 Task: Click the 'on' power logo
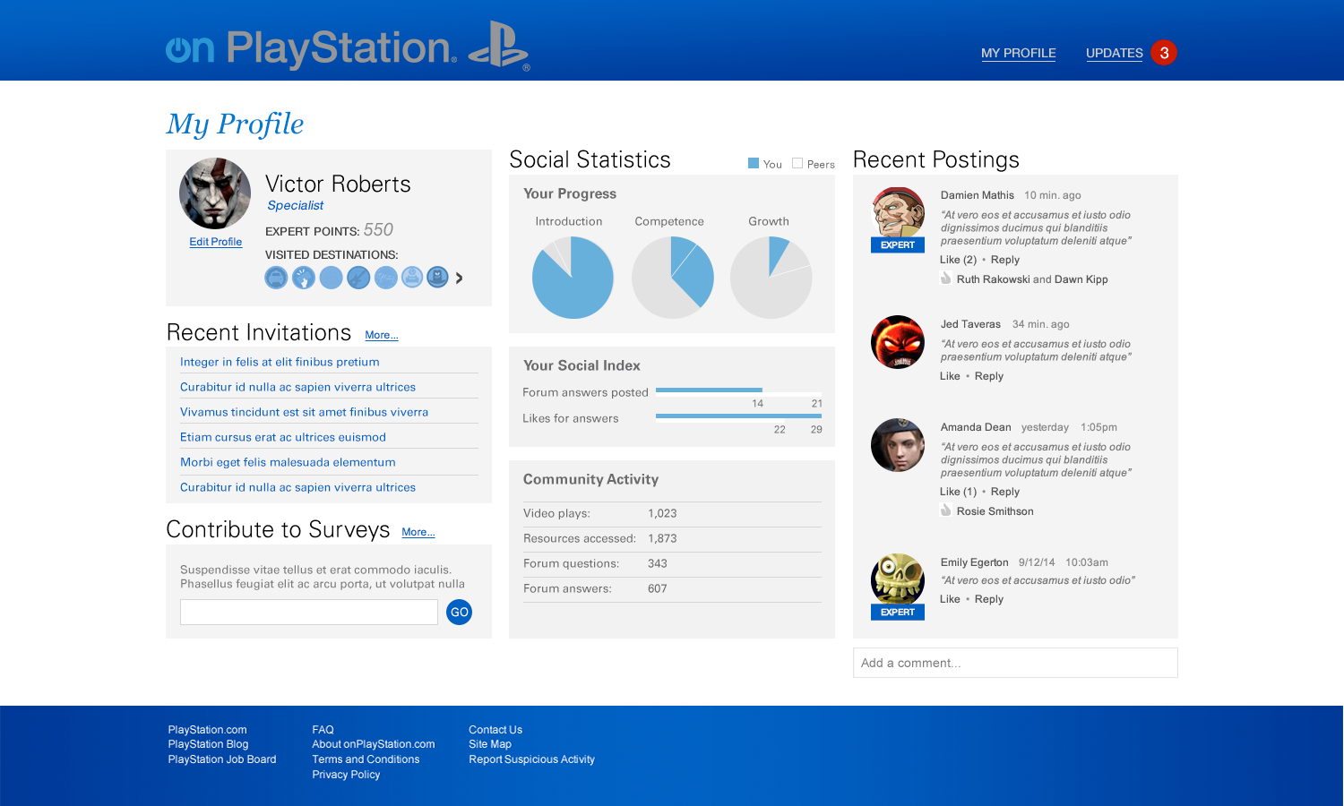(190, 49)
